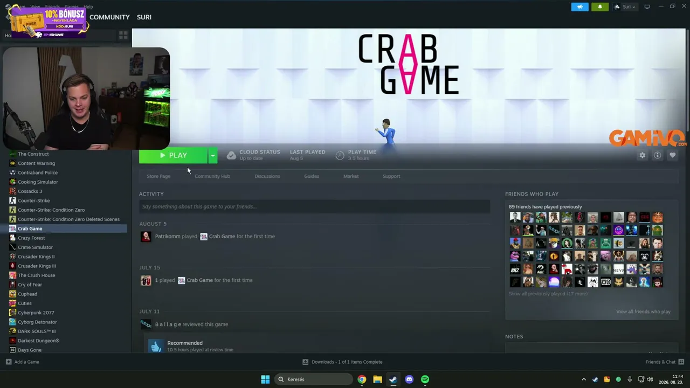Open the Store Page tab
Screen dimensions: 690x388
click(158, 176)
